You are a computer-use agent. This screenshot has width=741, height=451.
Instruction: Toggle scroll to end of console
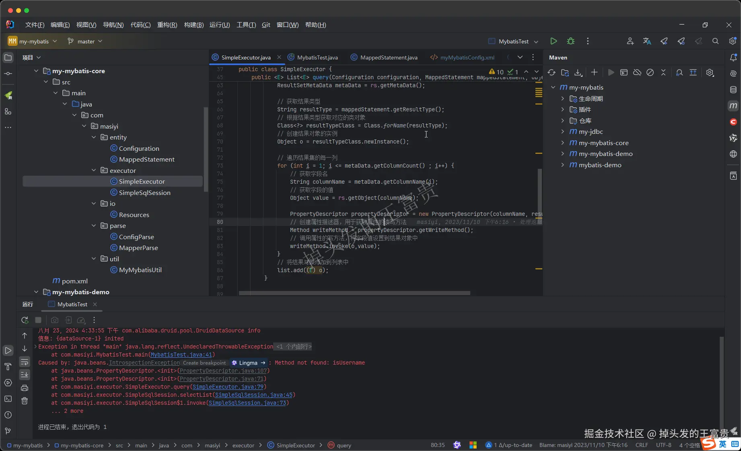point(25,375)
